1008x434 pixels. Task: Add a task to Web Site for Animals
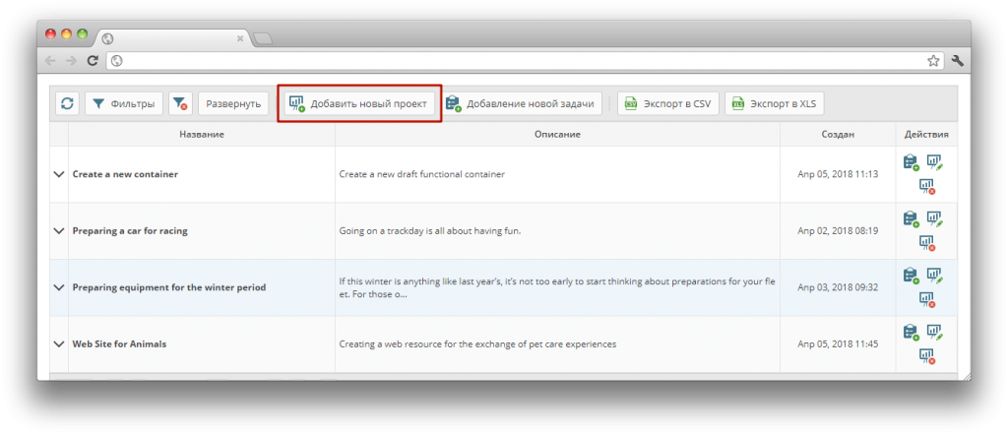(911, 332)
